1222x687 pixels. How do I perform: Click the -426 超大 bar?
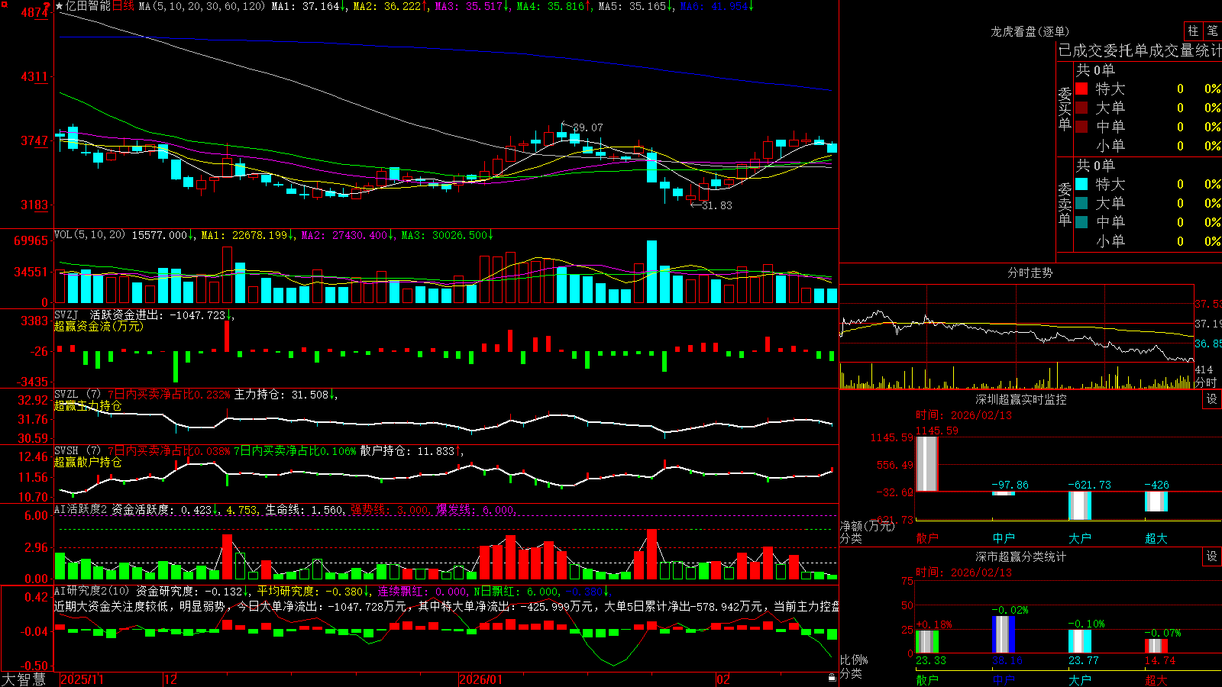coord(1156,501)
